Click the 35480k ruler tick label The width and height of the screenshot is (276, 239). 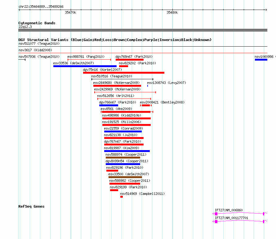click(x=172, y=12)
